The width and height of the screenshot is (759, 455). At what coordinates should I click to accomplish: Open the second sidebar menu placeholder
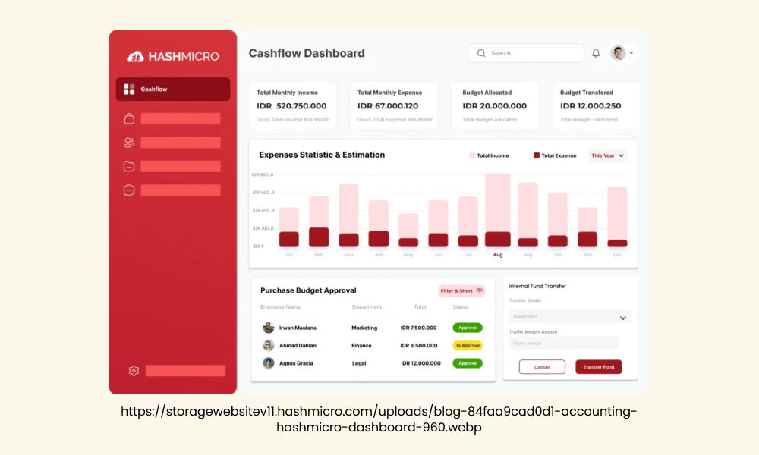coord(181,118)
